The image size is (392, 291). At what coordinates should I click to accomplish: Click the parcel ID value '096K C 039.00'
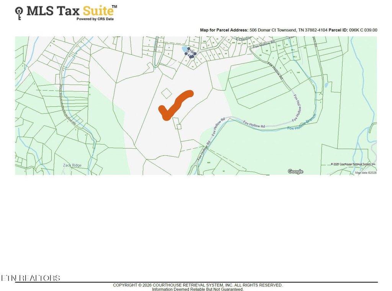tap(363, 30)
